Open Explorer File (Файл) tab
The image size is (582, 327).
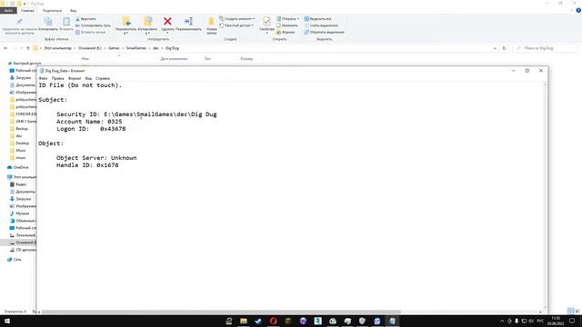point(8,11)
